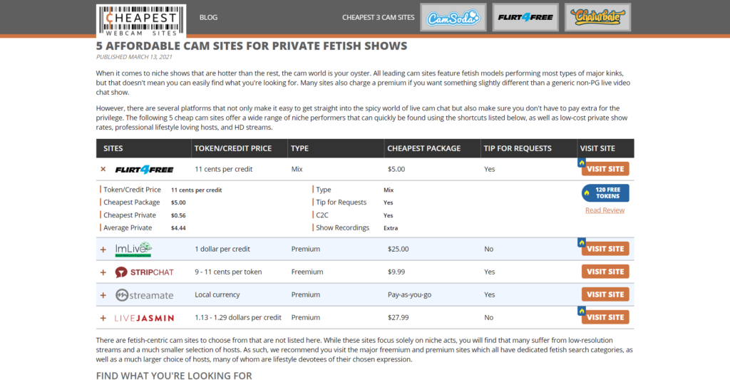The height and width of the screenshot is (380, 730).
Task: Click the Type column header
Action: [300, 148]
